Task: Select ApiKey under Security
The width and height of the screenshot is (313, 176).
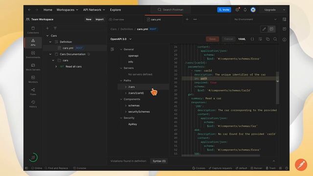Action: click(x=133, y=124)
